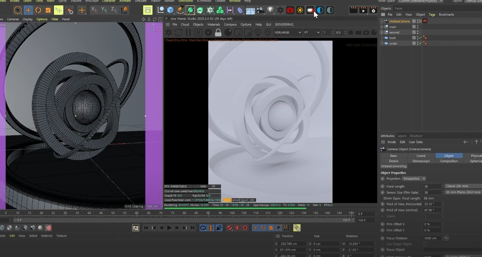Viewport: 482px width, 257px height.
Task: Activate the Move tool in top toolbar
Action: click(28, 10)
